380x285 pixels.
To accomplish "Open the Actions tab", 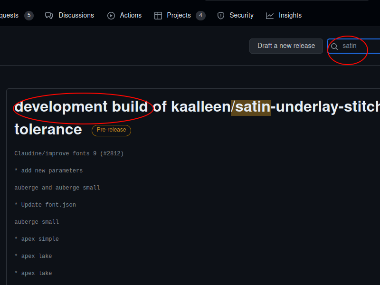I will pos(124,15).
